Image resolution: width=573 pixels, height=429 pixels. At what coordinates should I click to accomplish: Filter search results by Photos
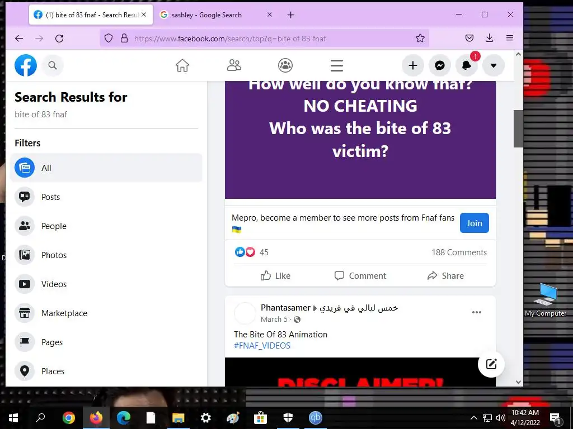tap(106, 255)
